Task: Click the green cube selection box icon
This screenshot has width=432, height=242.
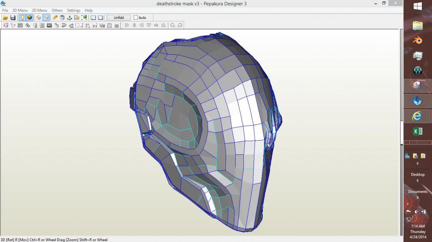Action: (84, 18)
